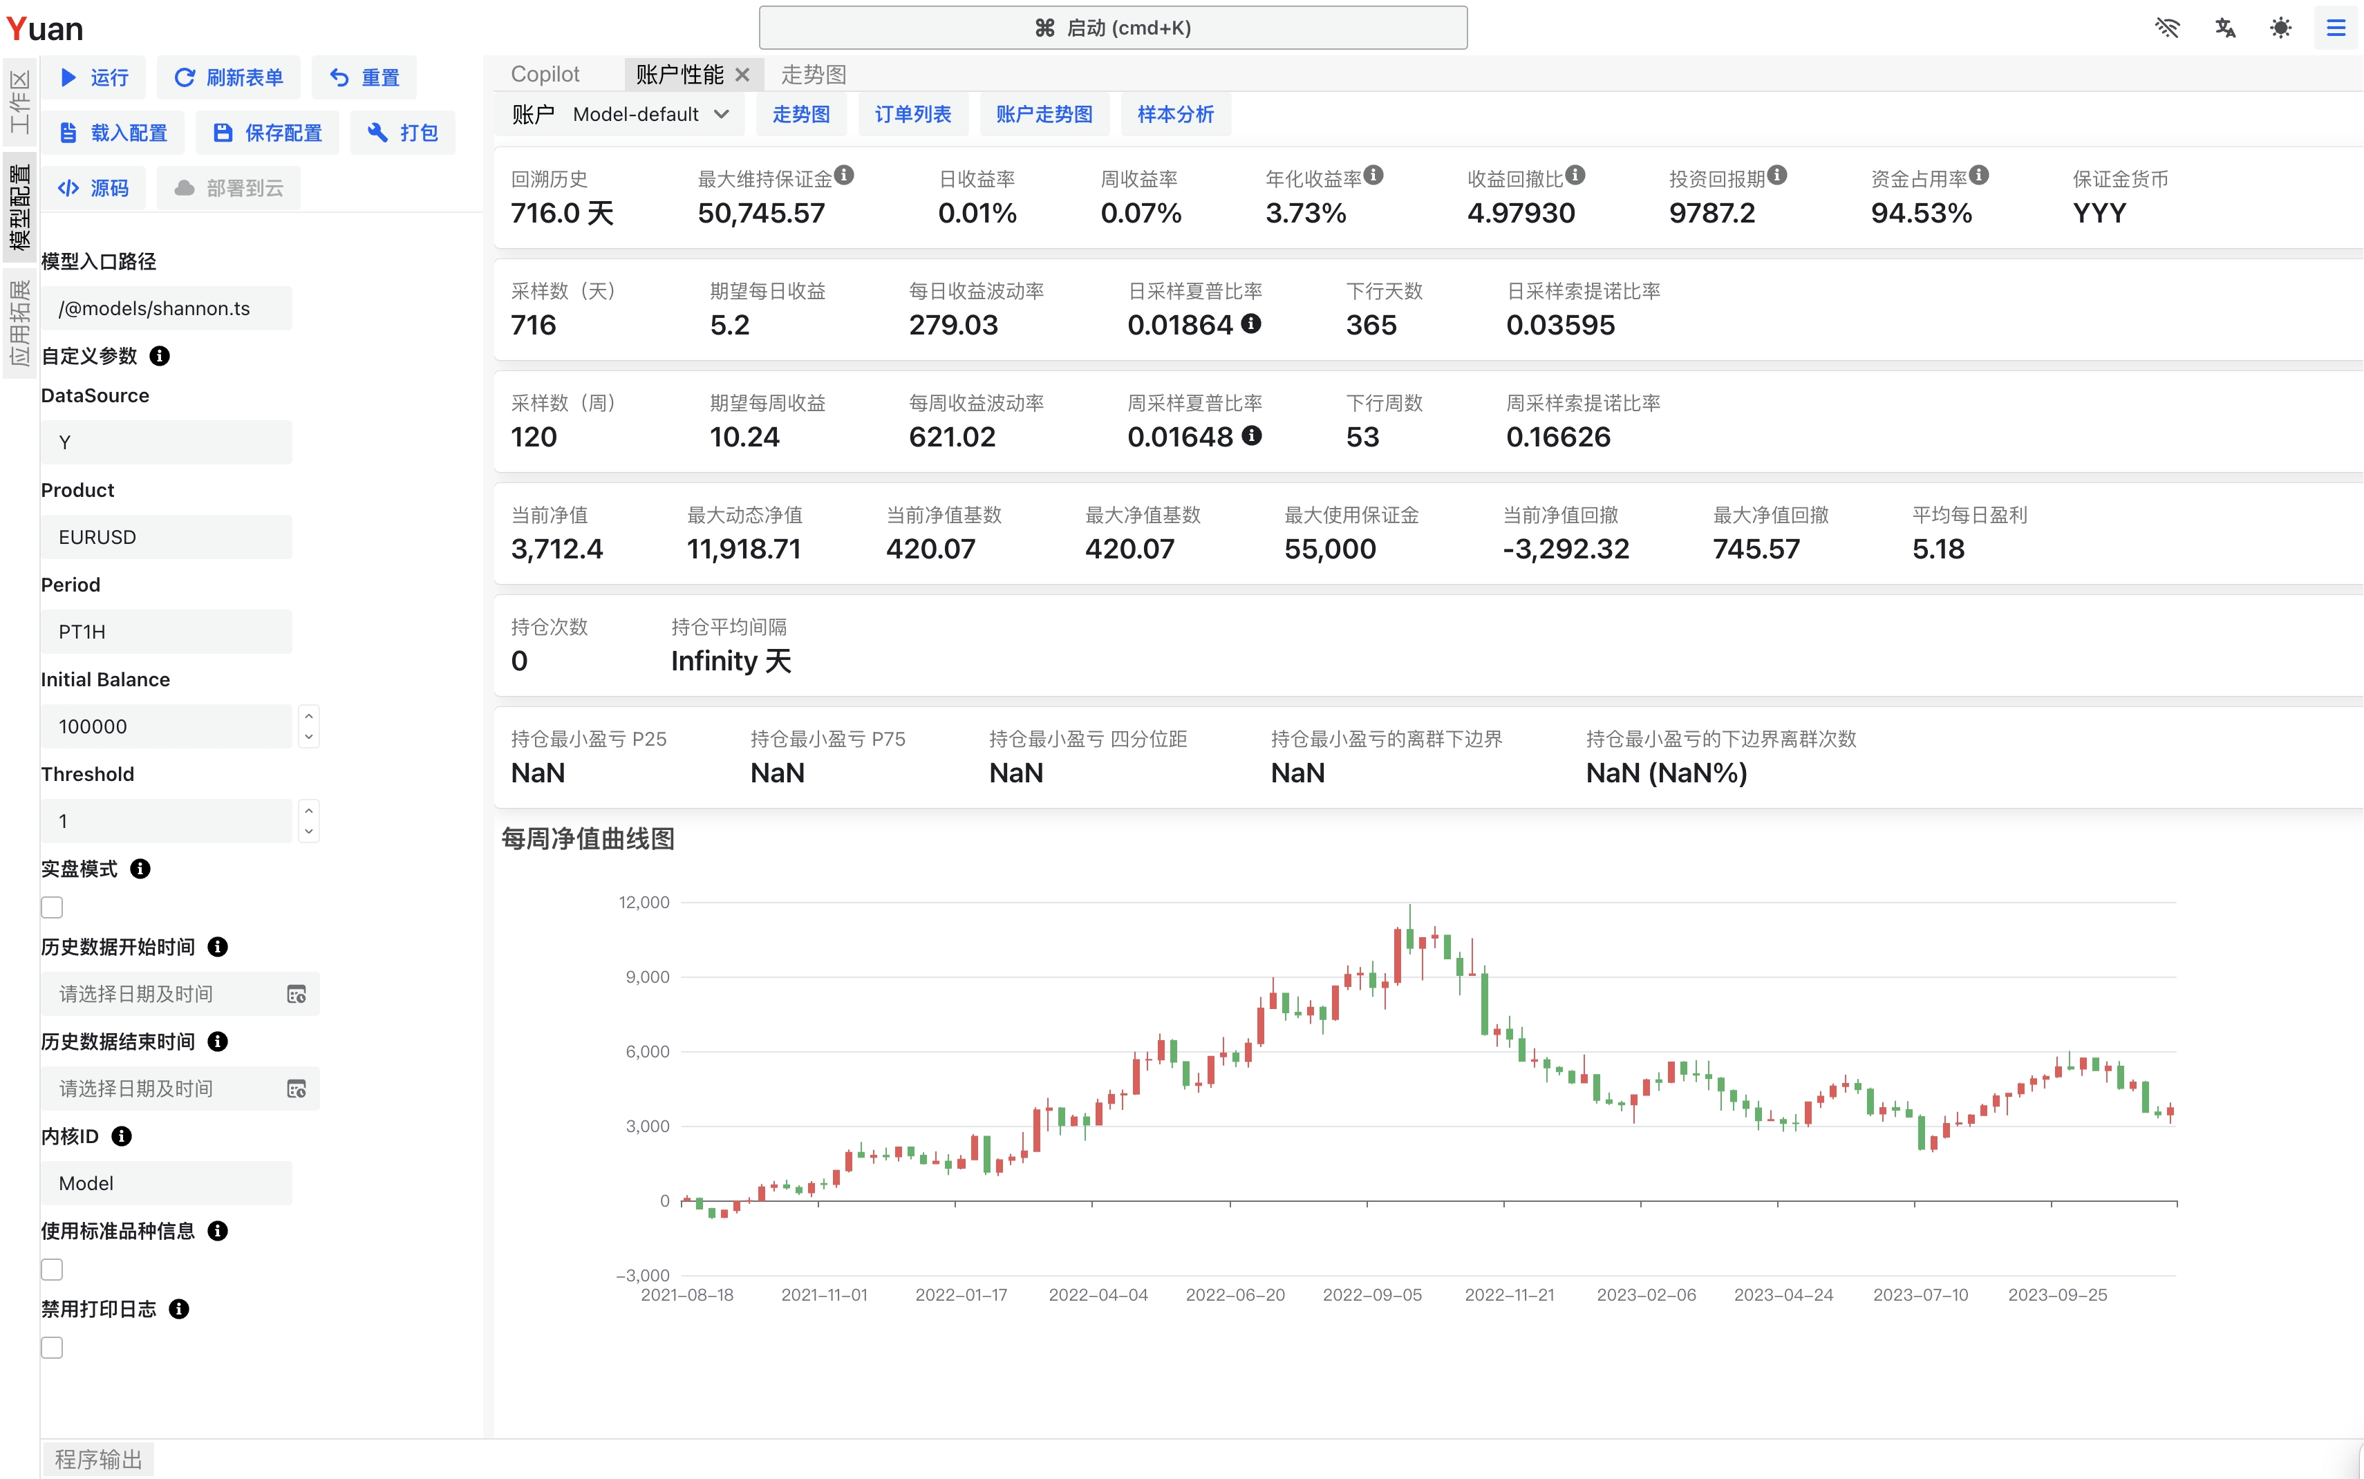Click the 刷新表单 button
Viewport: 2364px width, 1479px height.
click(229, 77)
